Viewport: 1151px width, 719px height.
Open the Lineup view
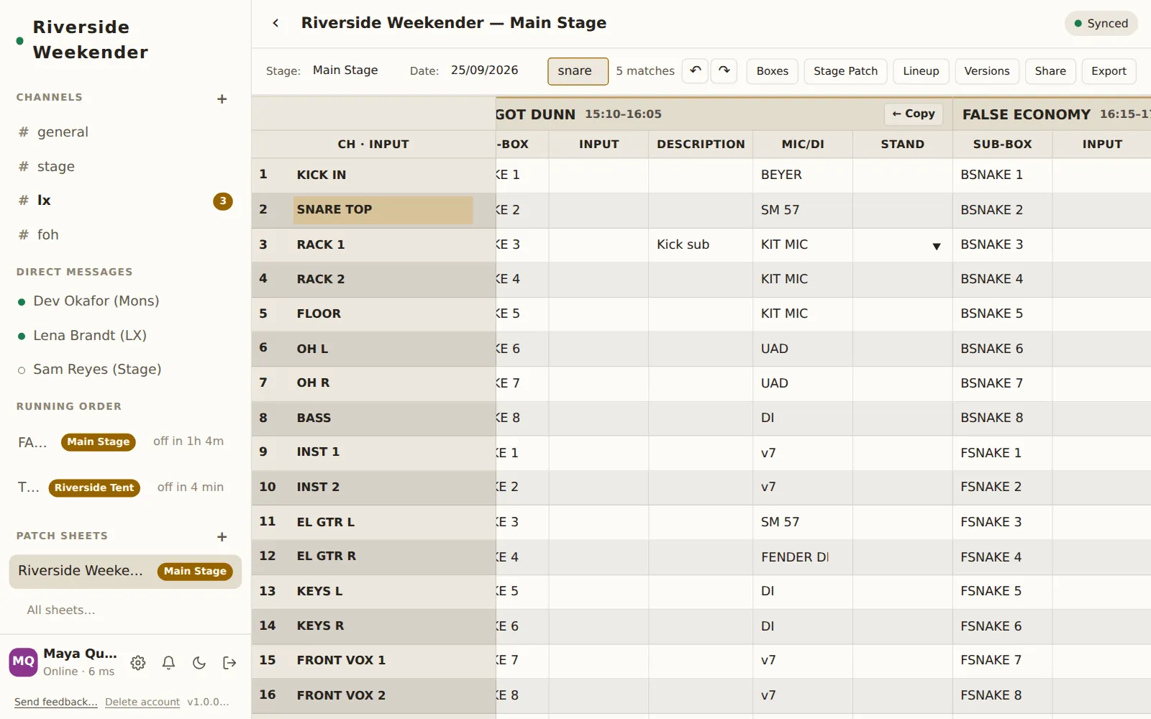(921, 71)
